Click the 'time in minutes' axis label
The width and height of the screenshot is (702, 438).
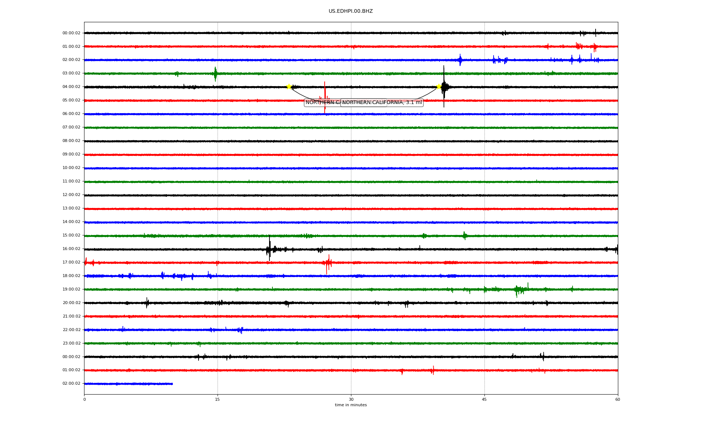point(351,405)
